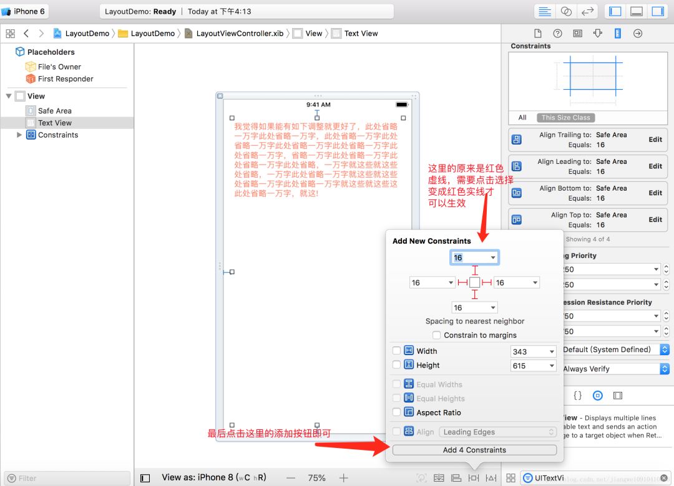
Task: Toggle the top spacing strut
Action: tap(474, 270)
